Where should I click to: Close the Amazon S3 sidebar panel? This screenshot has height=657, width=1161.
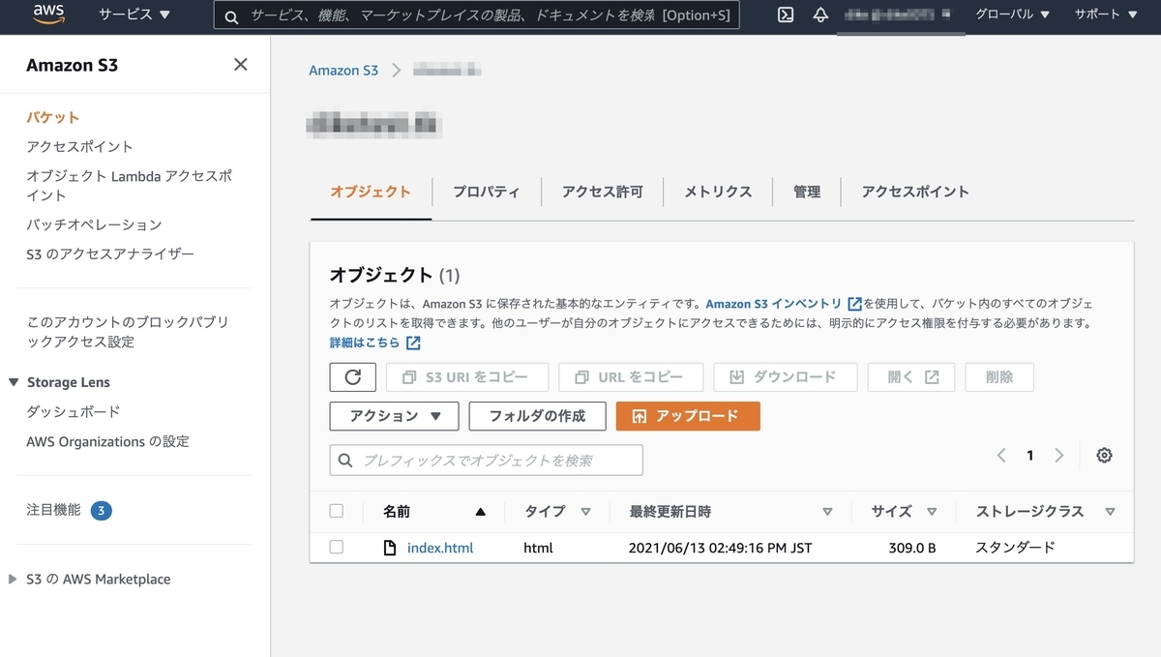tap(241, 65)
